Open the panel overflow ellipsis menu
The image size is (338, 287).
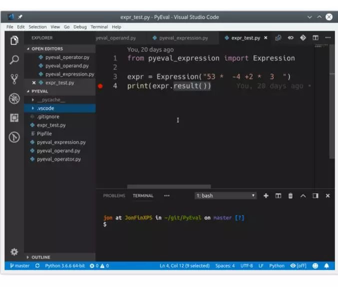click(167, 196)
